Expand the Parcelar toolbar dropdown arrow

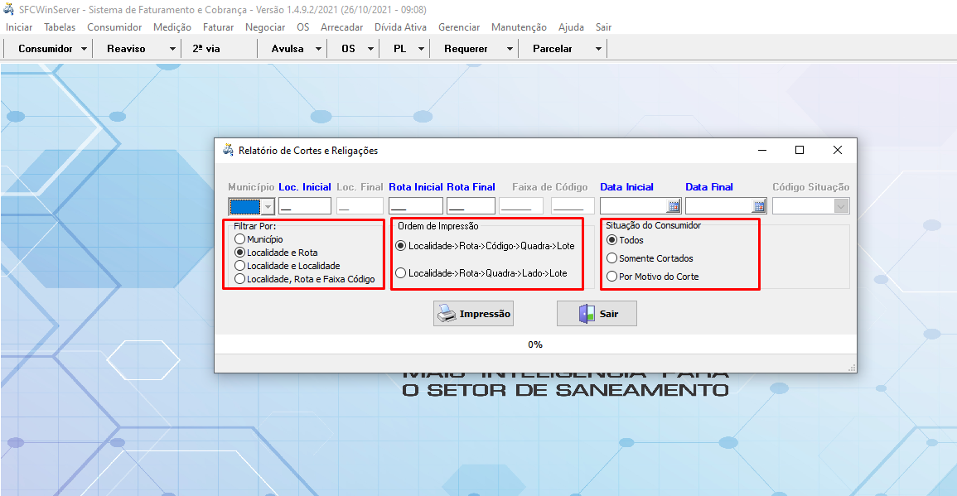point(598,49)
